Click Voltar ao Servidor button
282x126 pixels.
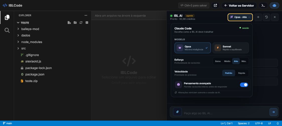click(239, 5)
